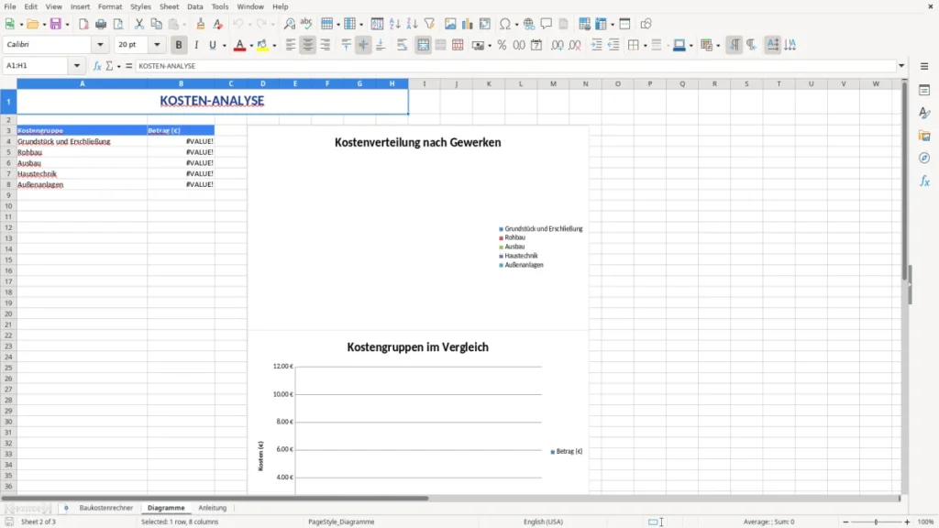Click the Save document icon

55,24
